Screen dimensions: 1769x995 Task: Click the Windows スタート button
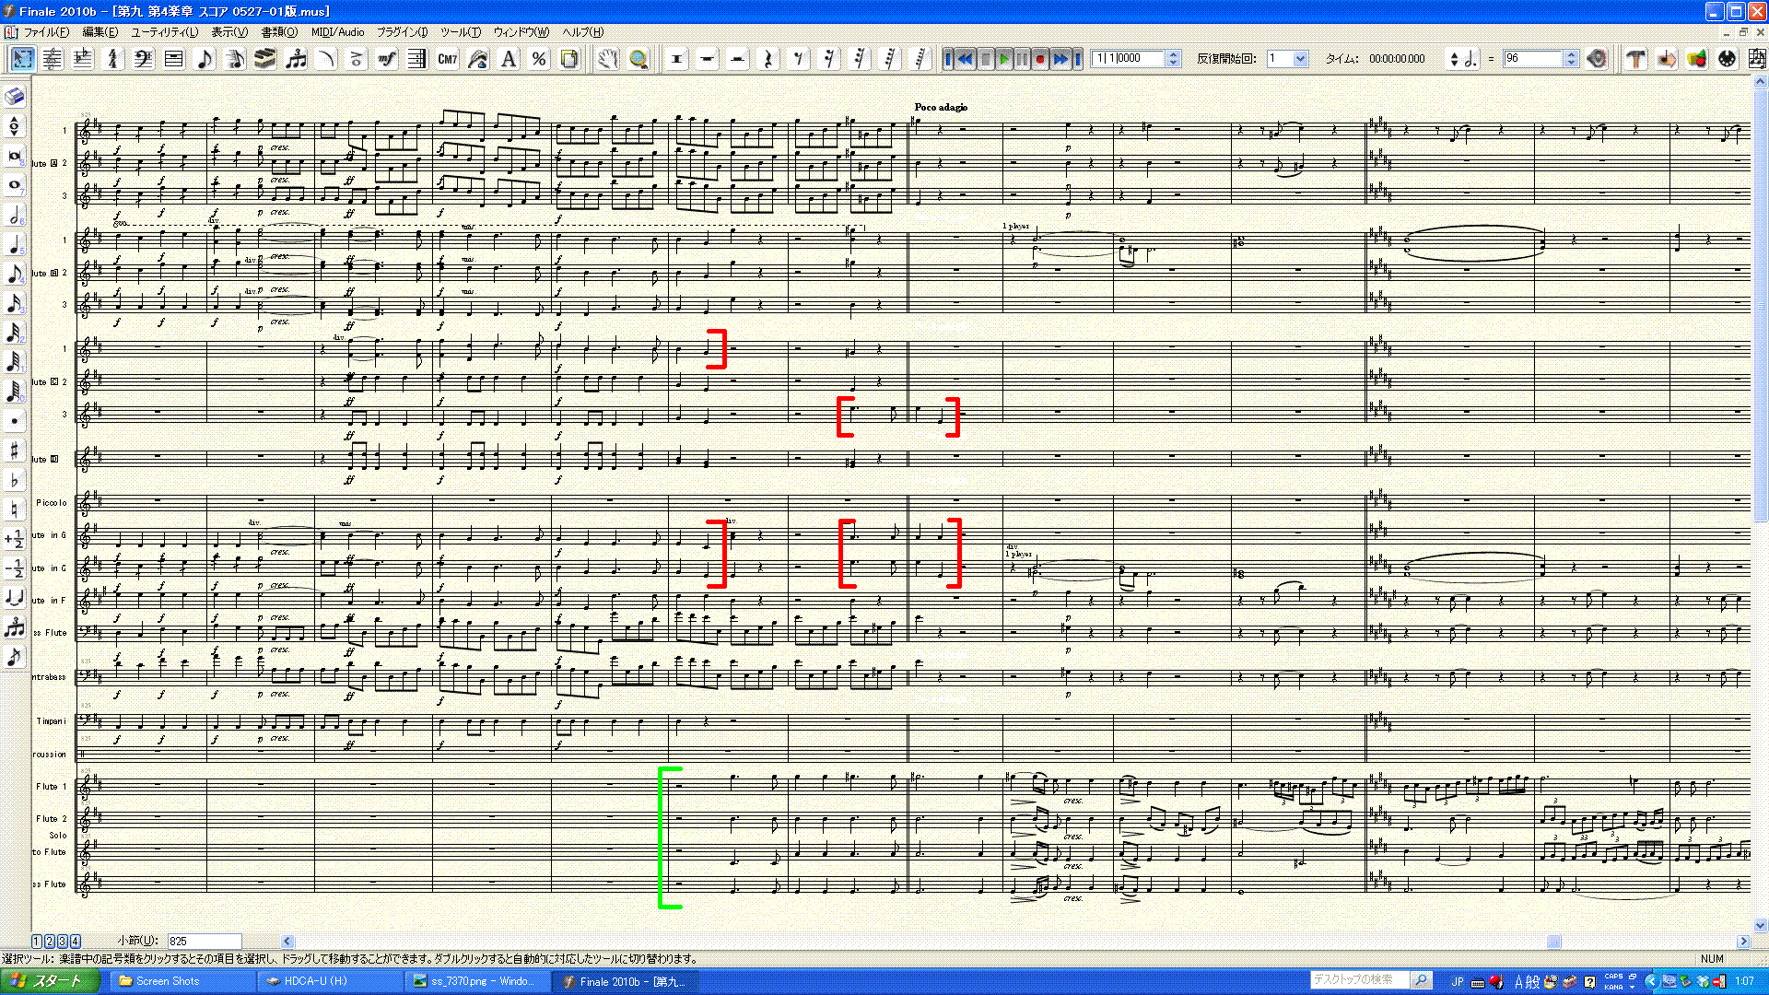[48, 981]
